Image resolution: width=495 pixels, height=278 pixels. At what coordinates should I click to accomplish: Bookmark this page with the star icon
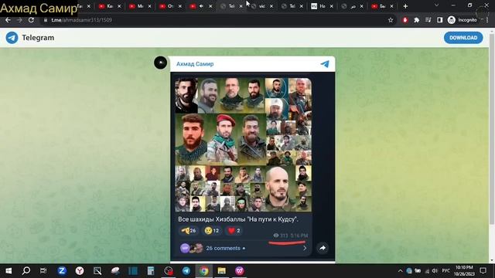[x=391, y=20]
